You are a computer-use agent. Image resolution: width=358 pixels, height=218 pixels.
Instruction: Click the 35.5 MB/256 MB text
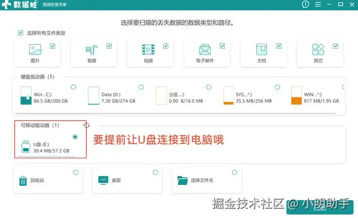[x=254, y=101]
